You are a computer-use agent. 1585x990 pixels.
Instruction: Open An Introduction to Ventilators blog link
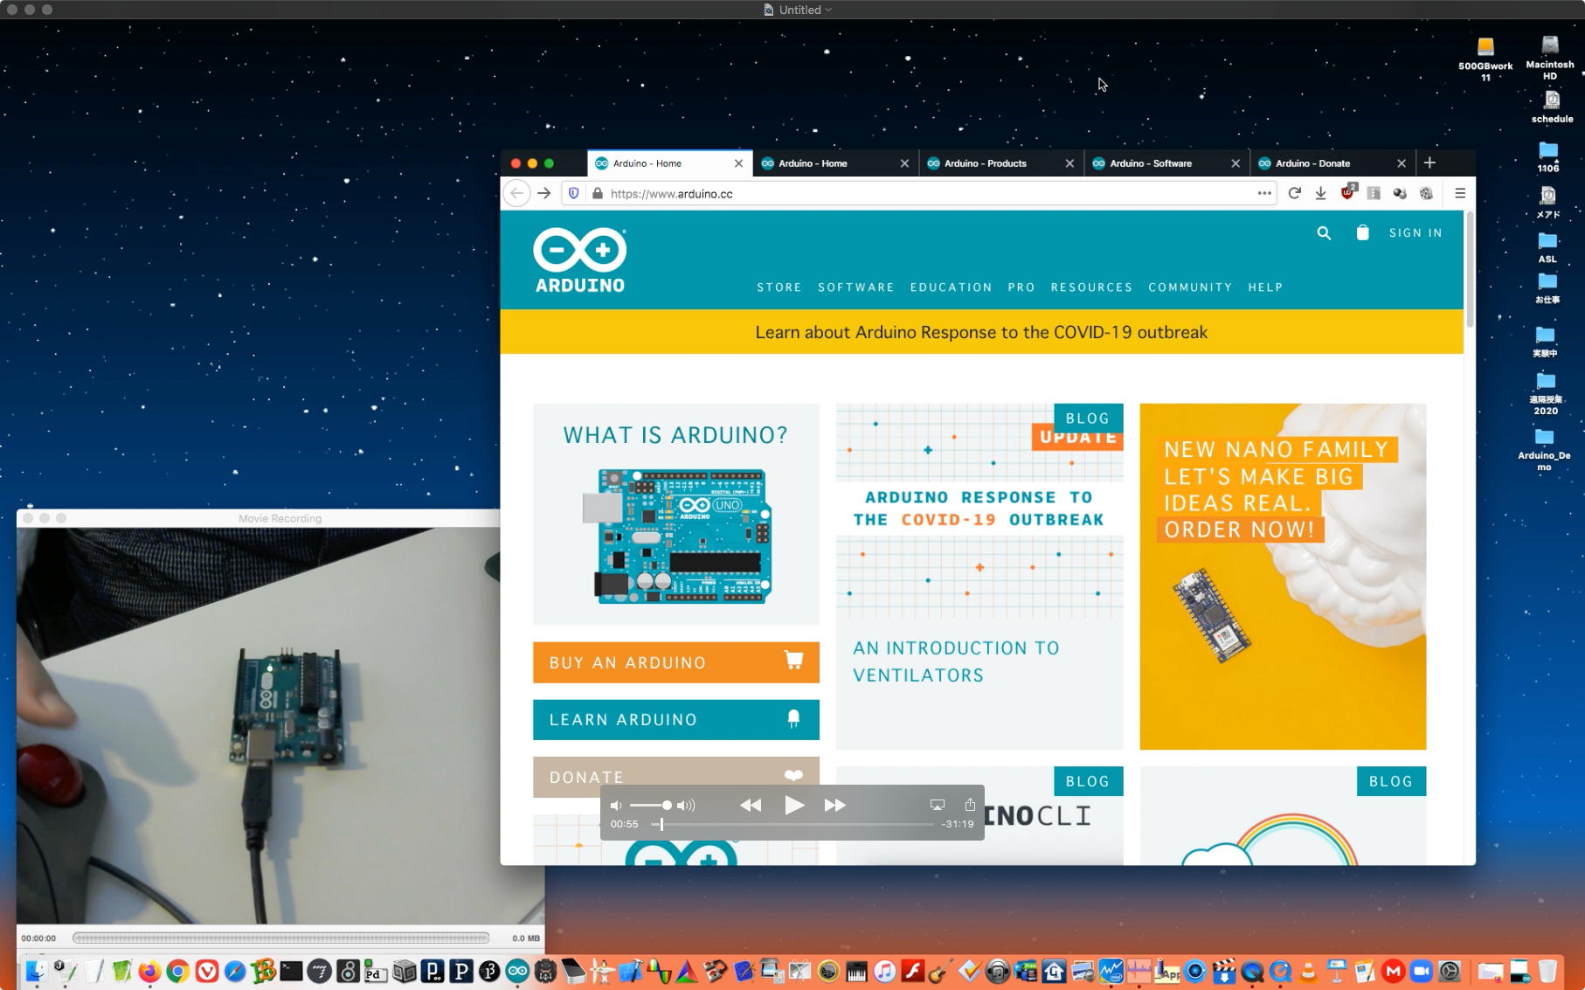956,661
